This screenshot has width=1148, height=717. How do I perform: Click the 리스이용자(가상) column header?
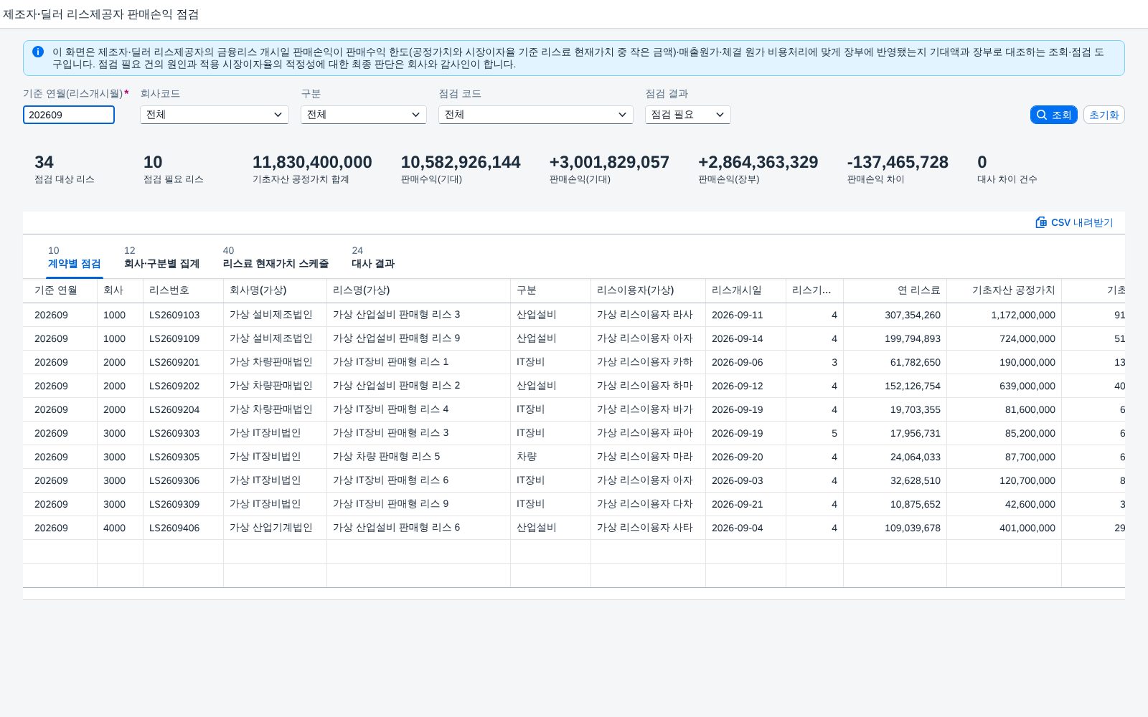pyautogui.click(x=648, y=290)
